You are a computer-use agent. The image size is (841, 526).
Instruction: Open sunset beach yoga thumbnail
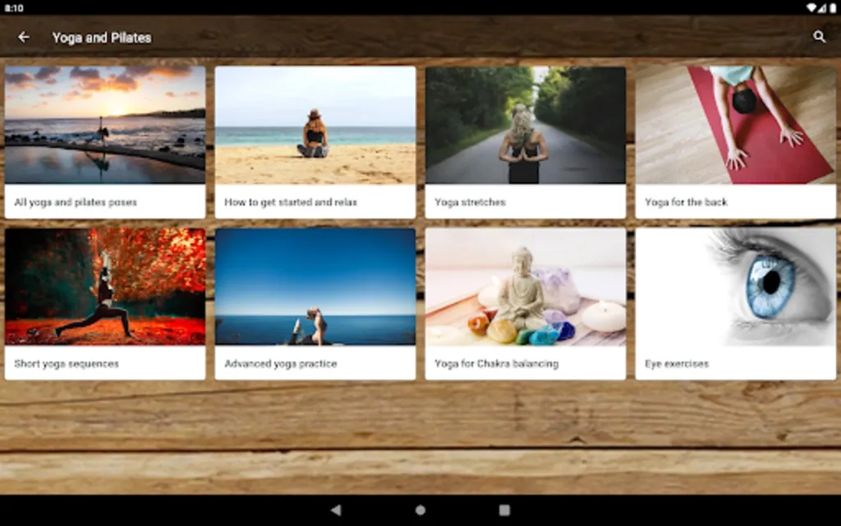[x=105, y=125]
